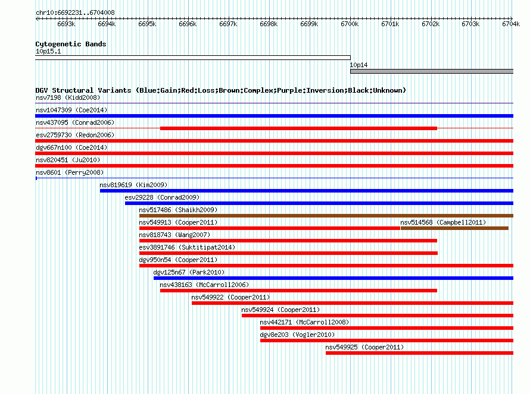Click the 6699k ruler position

click(x=309, y=24)
